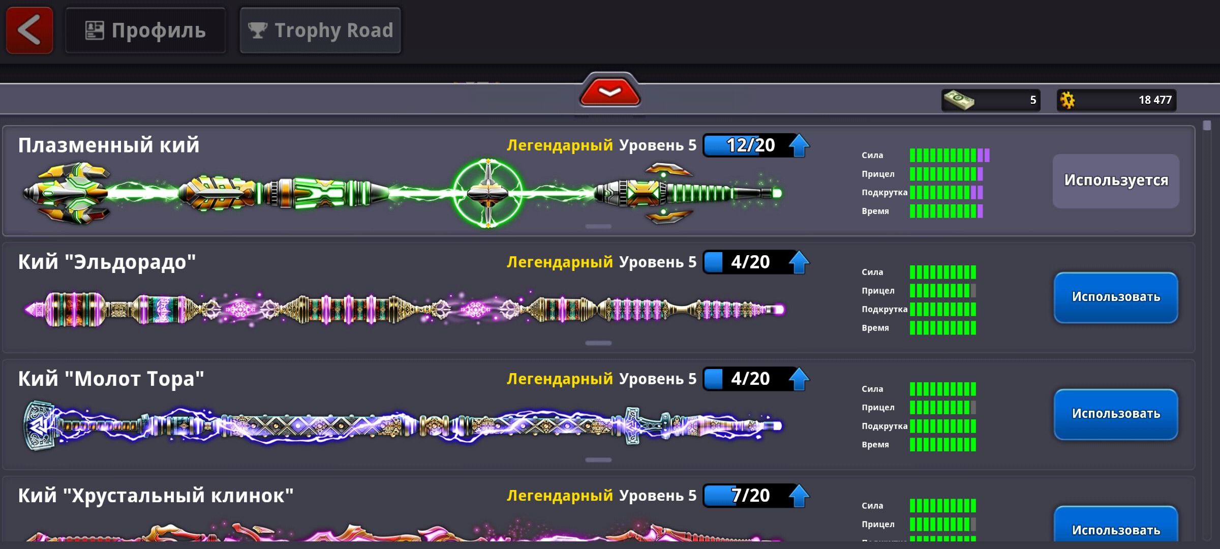The image size is (1220, 549).
Task: Click the profile card icon on Профиль
Action: click(x=95, y=30)
